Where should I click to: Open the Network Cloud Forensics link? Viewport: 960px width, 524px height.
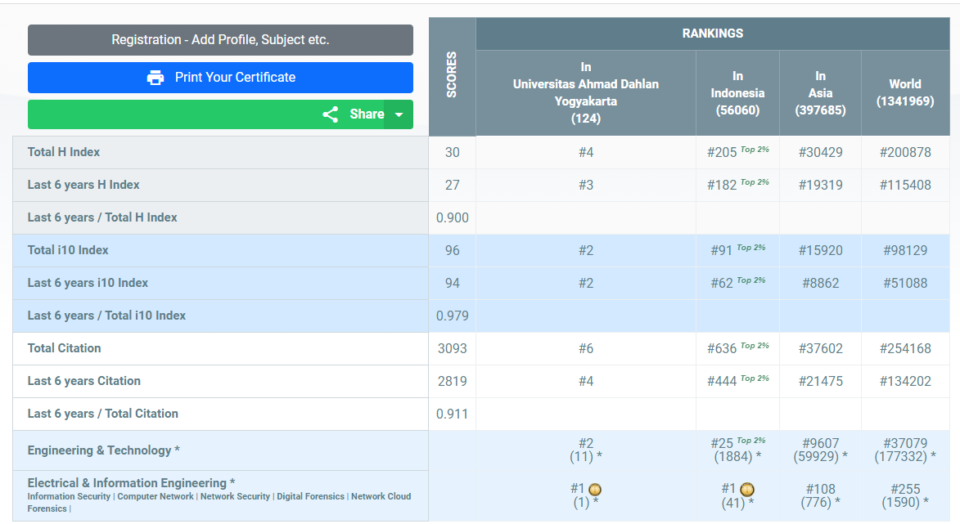pos(381,496)
